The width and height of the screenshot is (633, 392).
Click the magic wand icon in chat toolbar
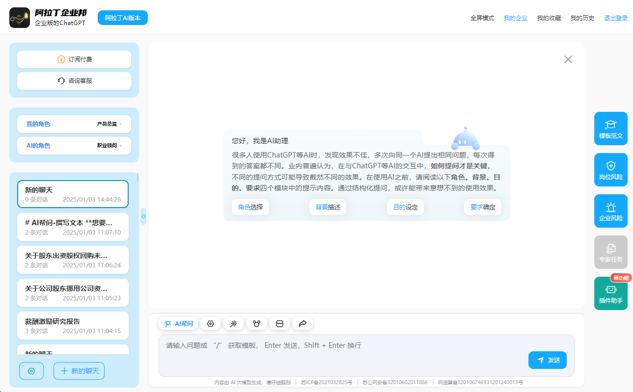[x=233, y=324]
